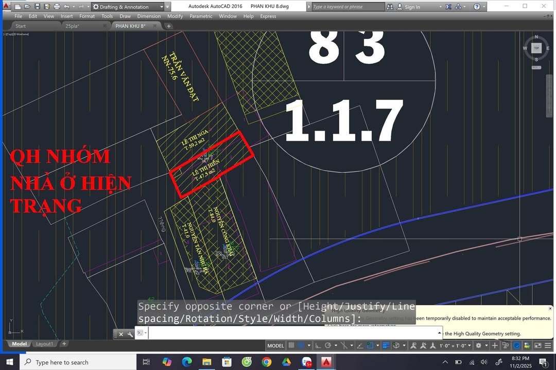Click the Open file folder icon
Screen dimensions: 556x370
[x=27, y=7]
